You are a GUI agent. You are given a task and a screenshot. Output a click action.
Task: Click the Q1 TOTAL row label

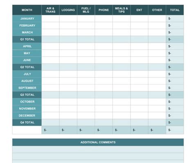pos(27,39)
